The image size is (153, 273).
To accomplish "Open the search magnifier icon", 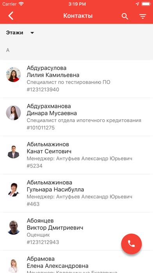I will tap(125, 16).
